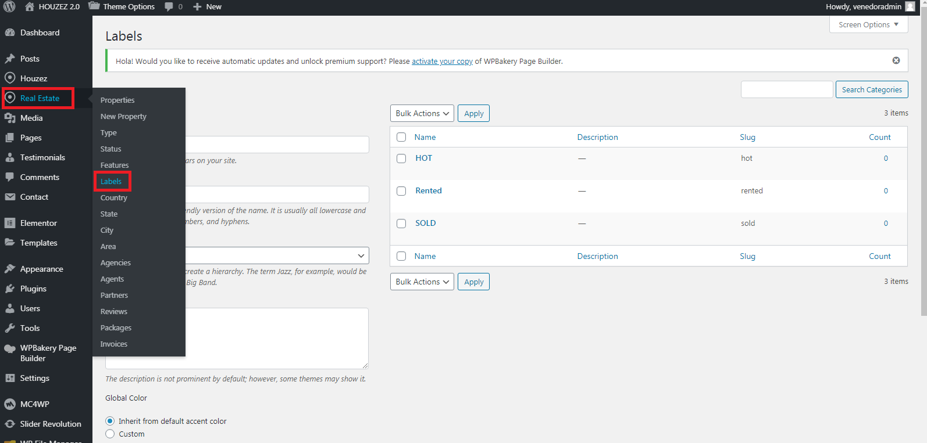Open the bottom Bulk Actions dropdown
The image size is (927, 443).
coord(422,282)
